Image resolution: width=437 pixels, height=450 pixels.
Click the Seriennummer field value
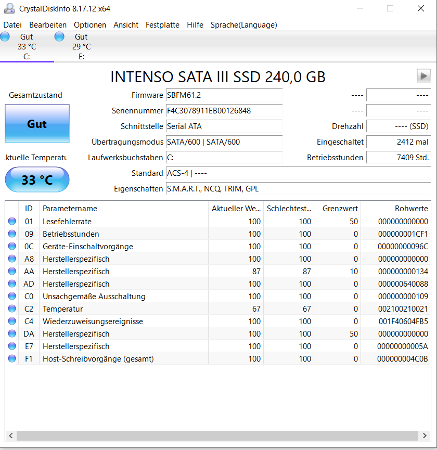point(224,110)
